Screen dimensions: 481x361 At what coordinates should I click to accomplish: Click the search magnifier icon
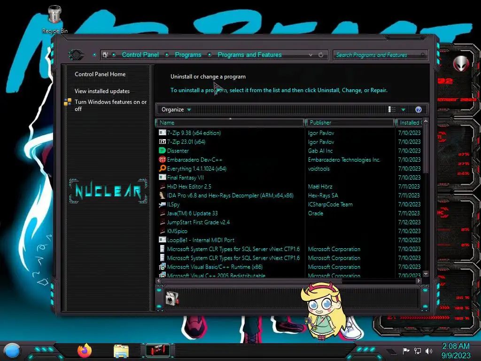pyautogui.click(x=423, y=55)
